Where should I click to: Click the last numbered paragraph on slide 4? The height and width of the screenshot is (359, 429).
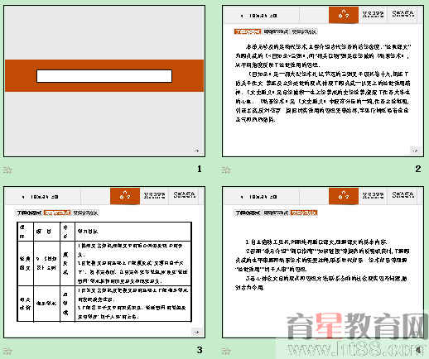[x=321, y=283]
